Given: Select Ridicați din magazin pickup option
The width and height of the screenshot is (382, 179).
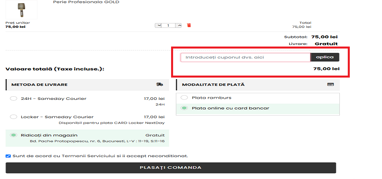Looking at the screenshot, I should tap(14, 135).
